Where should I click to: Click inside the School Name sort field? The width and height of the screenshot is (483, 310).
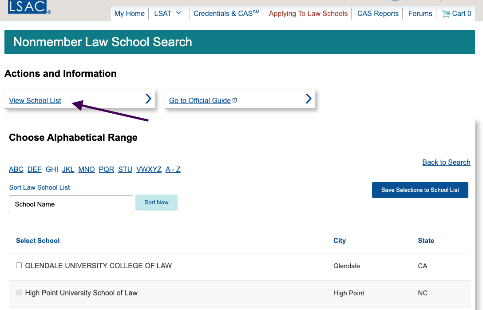[71, 204]
